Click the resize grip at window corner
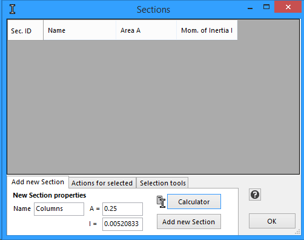The height and width of the screenshot is (240, 304). click(x=297, y=232)
